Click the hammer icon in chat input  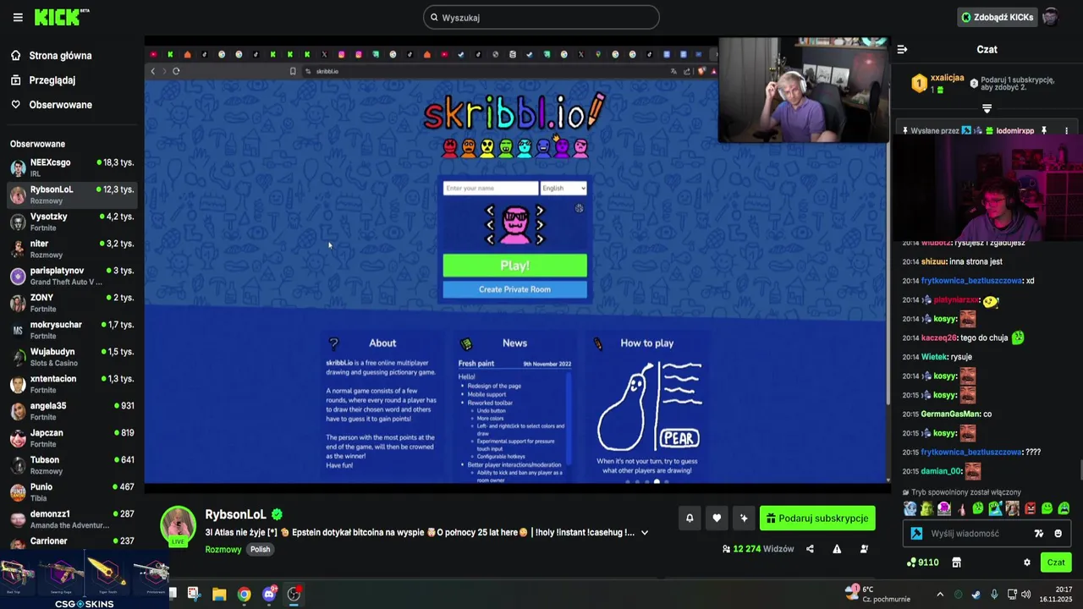point(916,534)
